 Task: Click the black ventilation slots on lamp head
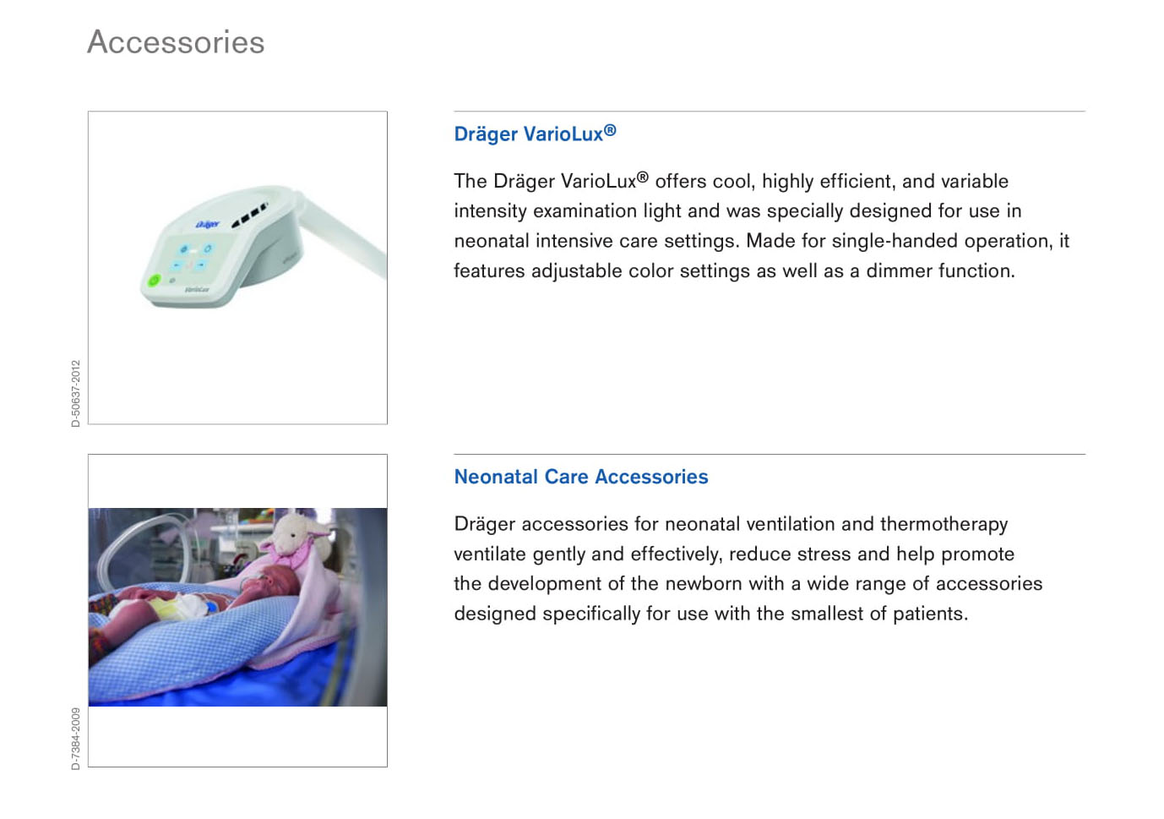pos(249,216)
